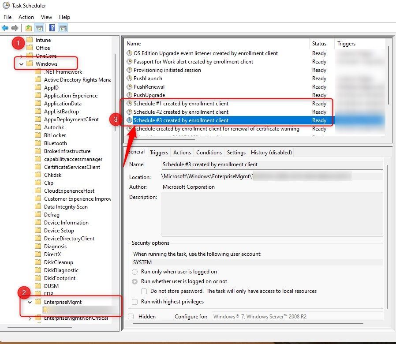
Task: Switch to the Conditions tab
Action: click(x=209, y=153)
